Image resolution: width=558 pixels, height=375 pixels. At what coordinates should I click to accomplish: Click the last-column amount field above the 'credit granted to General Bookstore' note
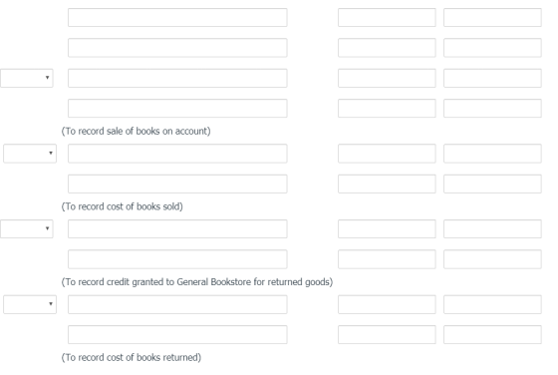coord(492,259)
